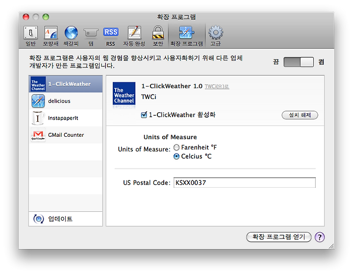Click the delicious compass icon
The height and width of the screenshot is (275, 353).
38,101
